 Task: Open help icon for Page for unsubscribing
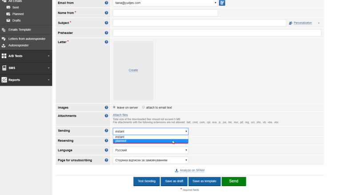[106, 160]
